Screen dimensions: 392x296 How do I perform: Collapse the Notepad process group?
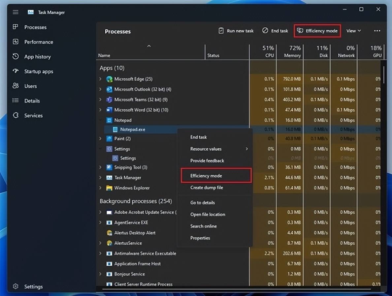[101, 120]
